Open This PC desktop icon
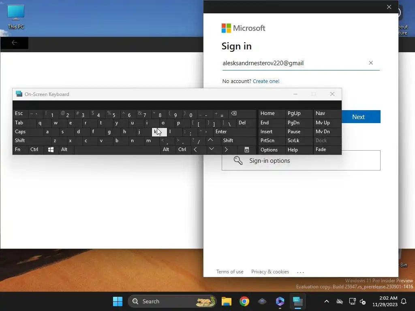This screenshot has height=311, width=415. (x=16, y=17)
